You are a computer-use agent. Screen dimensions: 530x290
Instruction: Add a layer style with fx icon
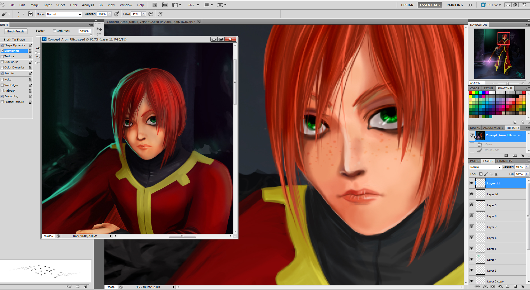point(485,287)
